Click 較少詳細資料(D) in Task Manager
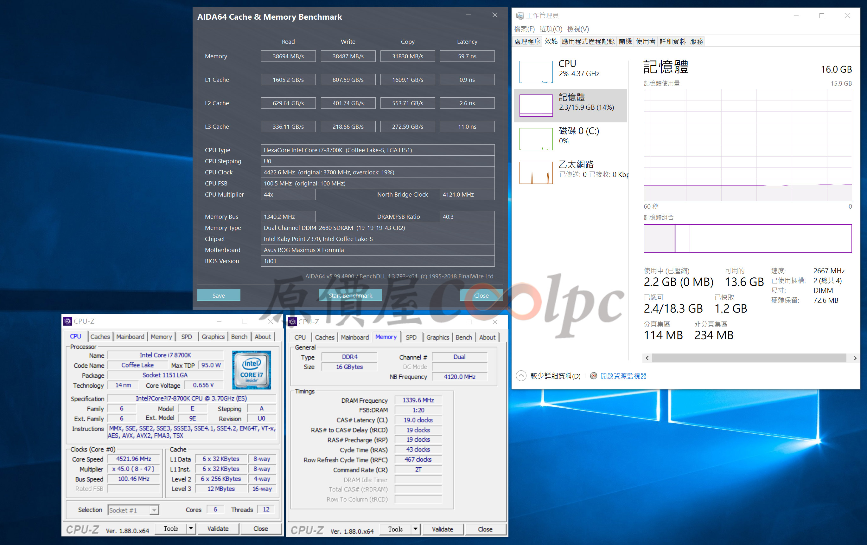 (555, 376)
